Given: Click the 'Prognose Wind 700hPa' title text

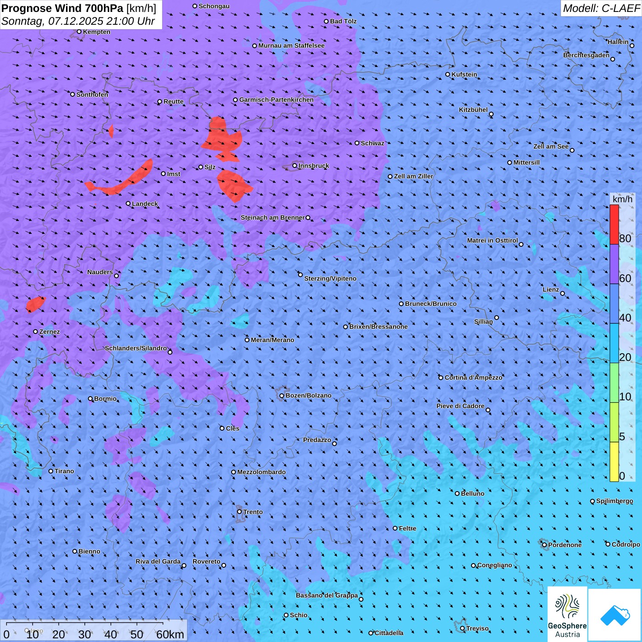Looking at the screenshot, I should click(x=62, y=8).
